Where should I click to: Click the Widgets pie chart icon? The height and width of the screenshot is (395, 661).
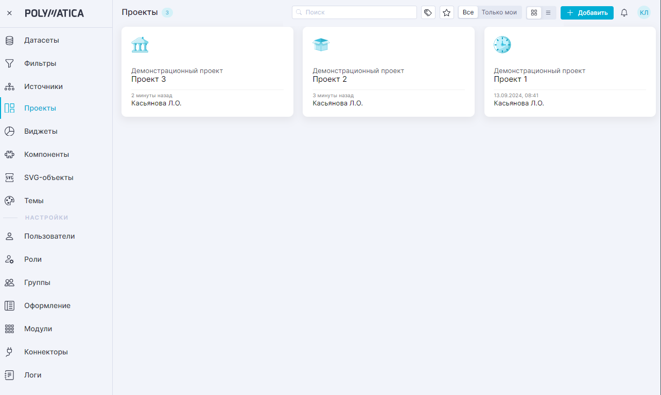click(9, 131)
